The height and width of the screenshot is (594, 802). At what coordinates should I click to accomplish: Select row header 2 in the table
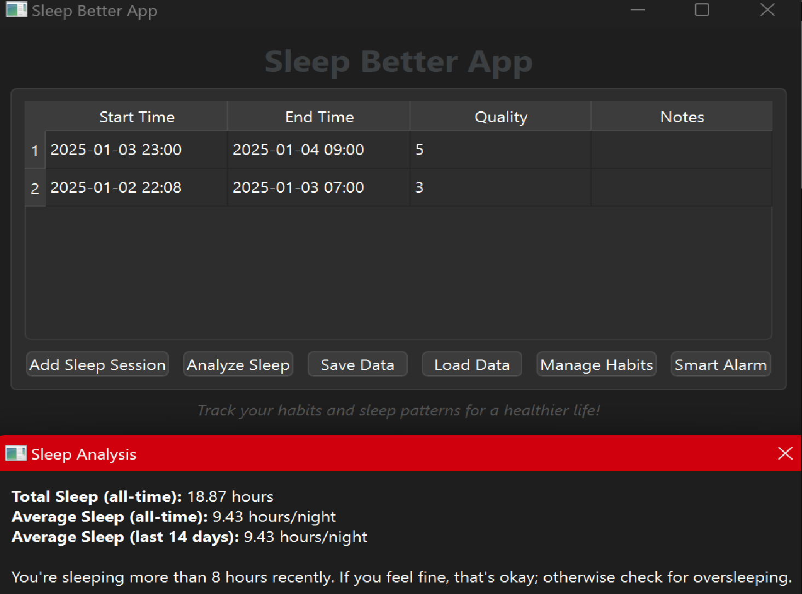[x=35, y=188]
